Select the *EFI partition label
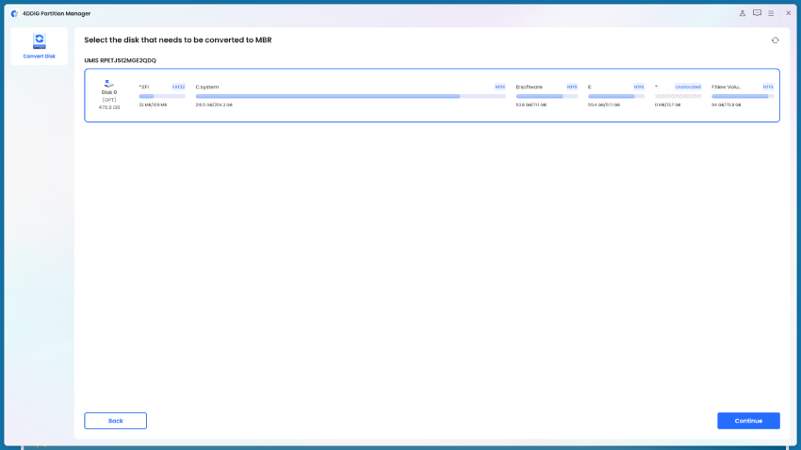This screenshot has width=801, height=450. click(x=144, y=88)
